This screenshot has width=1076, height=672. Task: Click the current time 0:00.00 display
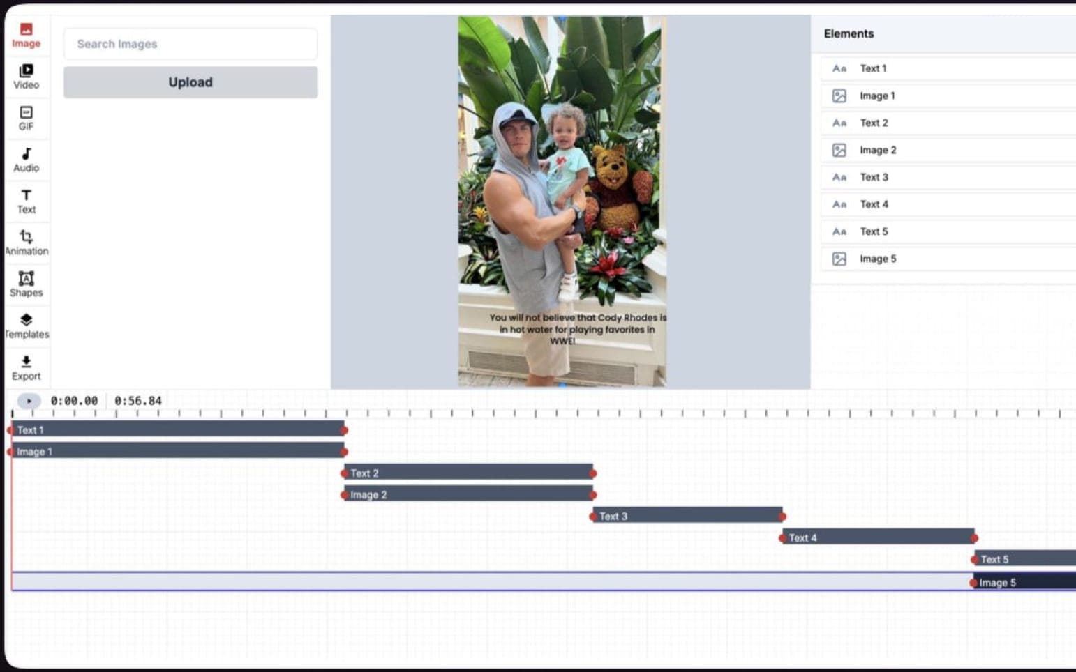[x=74, y=401]
